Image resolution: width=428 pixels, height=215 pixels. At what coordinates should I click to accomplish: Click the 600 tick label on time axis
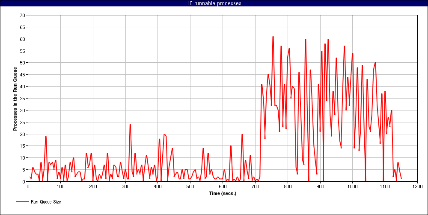pos(223,186)
